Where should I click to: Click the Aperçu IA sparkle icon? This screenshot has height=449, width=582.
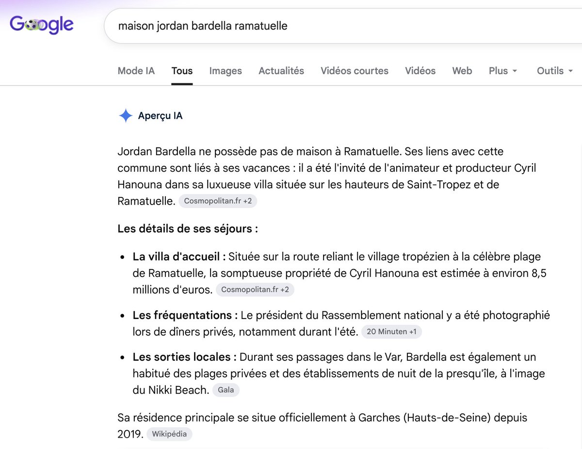point(126,116)
